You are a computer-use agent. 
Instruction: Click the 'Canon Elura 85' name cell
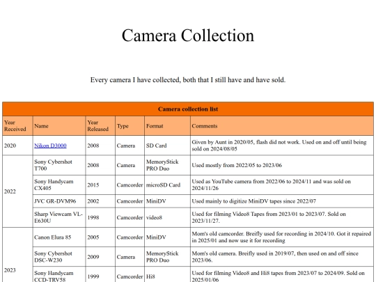[x=59, y=237]
